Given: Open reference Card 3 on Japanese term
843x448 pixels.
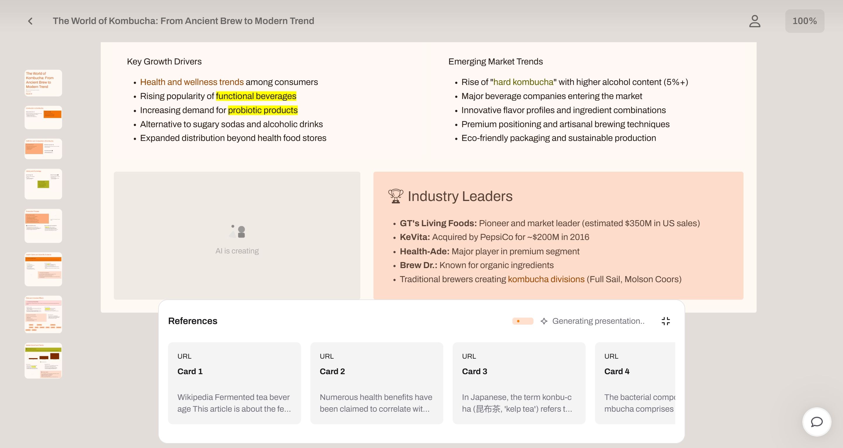Looking at the screenshot, I should [519, 383].
